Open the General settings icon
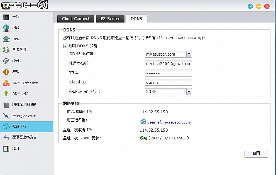The width and height of the screenshot is (276, 175). click(x=6, y=17)
